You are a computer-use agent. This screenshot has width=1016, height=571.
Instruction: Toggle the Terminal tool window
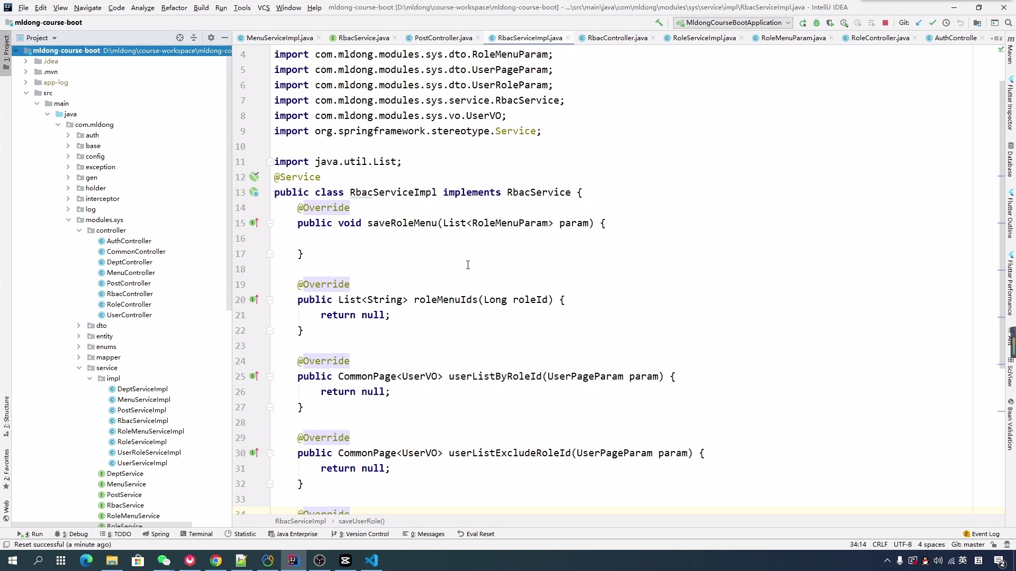(196, 534)
